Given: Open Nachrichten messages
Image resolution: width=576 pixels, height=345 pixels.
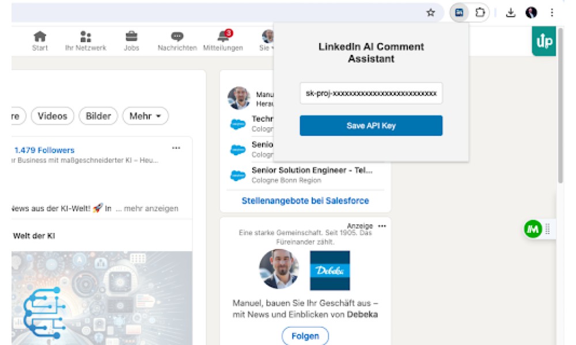Looking at the screenshot, I should point(177,41).
